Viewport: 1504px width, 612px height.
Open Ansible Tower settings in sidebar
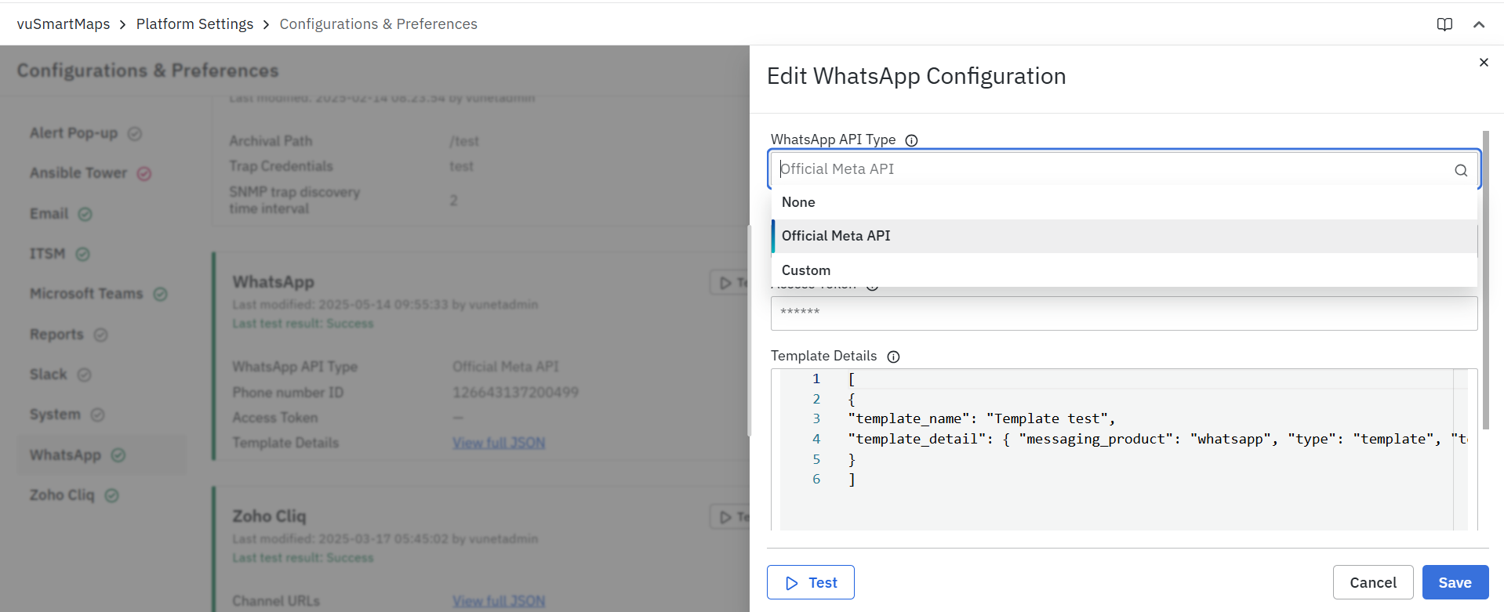pos(78,173)
